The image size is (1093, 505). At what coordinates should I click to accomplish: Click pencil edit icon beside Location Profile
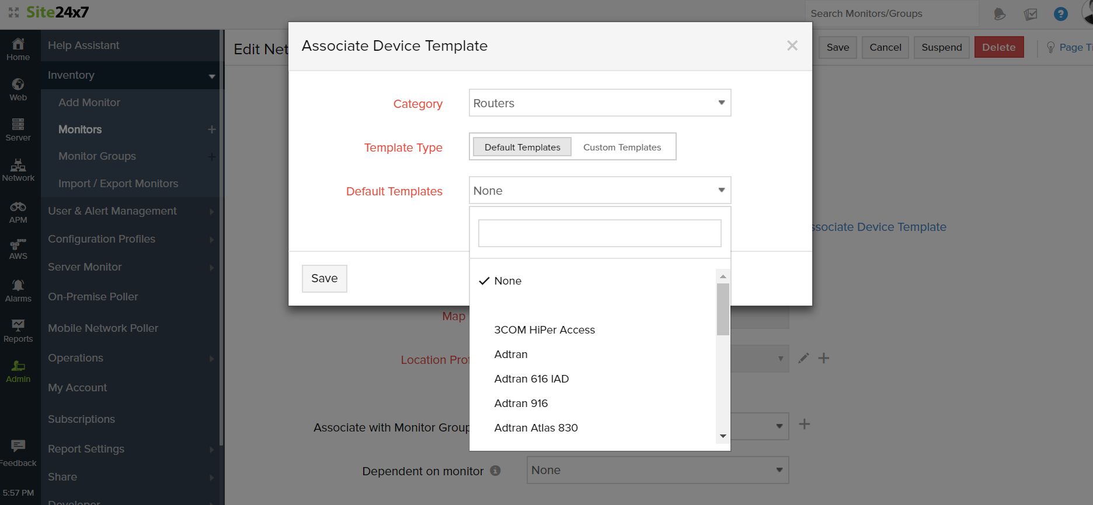[803, 358]
